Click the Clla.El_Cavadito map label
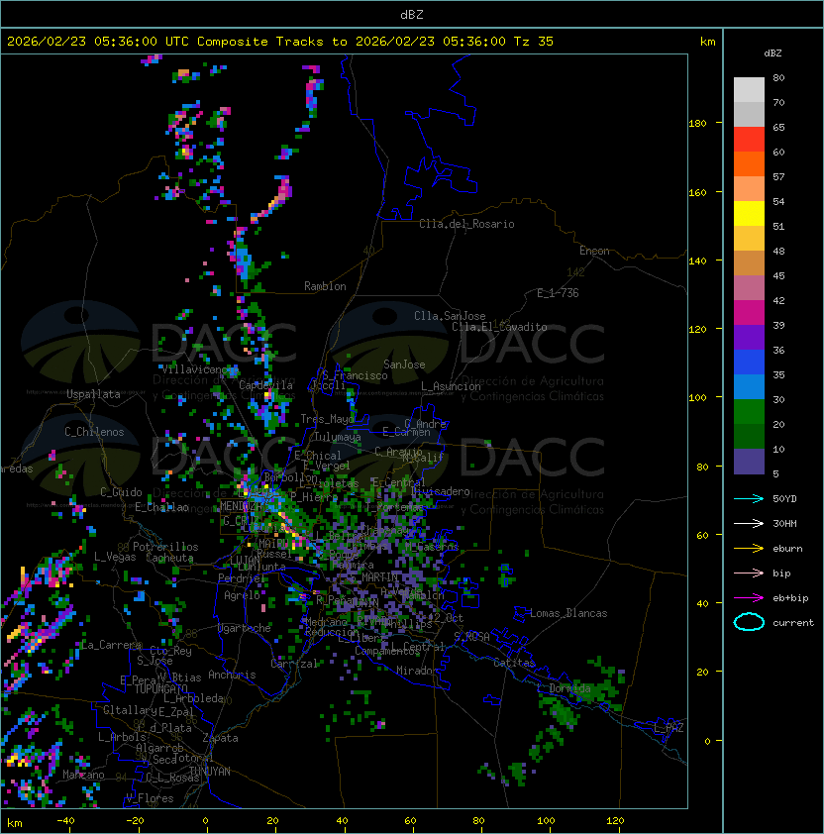This screenshot has height=834, width=824. 499,327
